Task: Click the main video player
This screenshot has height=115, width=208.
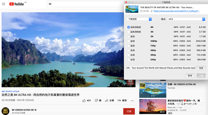Action: pos(68,50)
